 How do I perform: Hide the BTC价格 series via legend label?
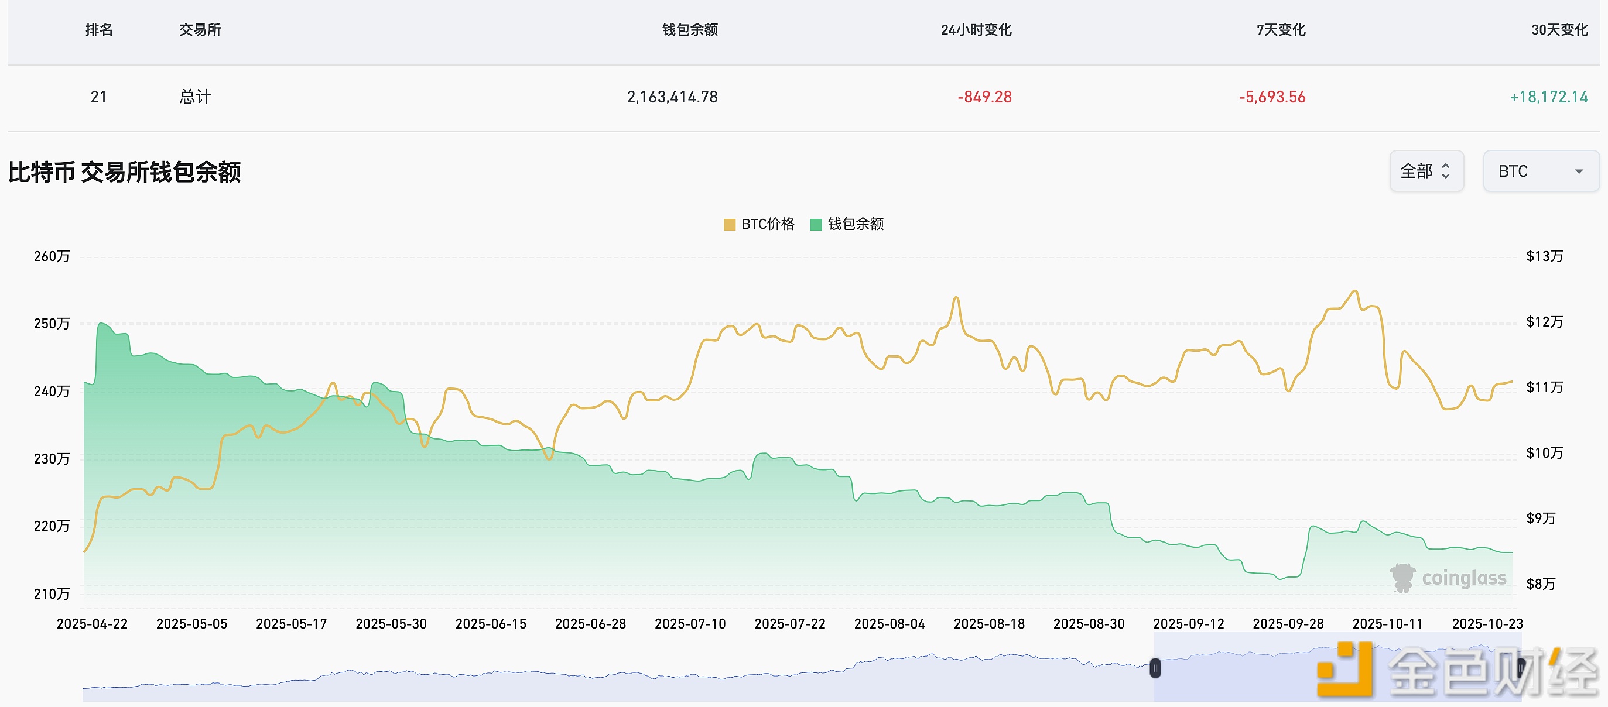point(768,224)
